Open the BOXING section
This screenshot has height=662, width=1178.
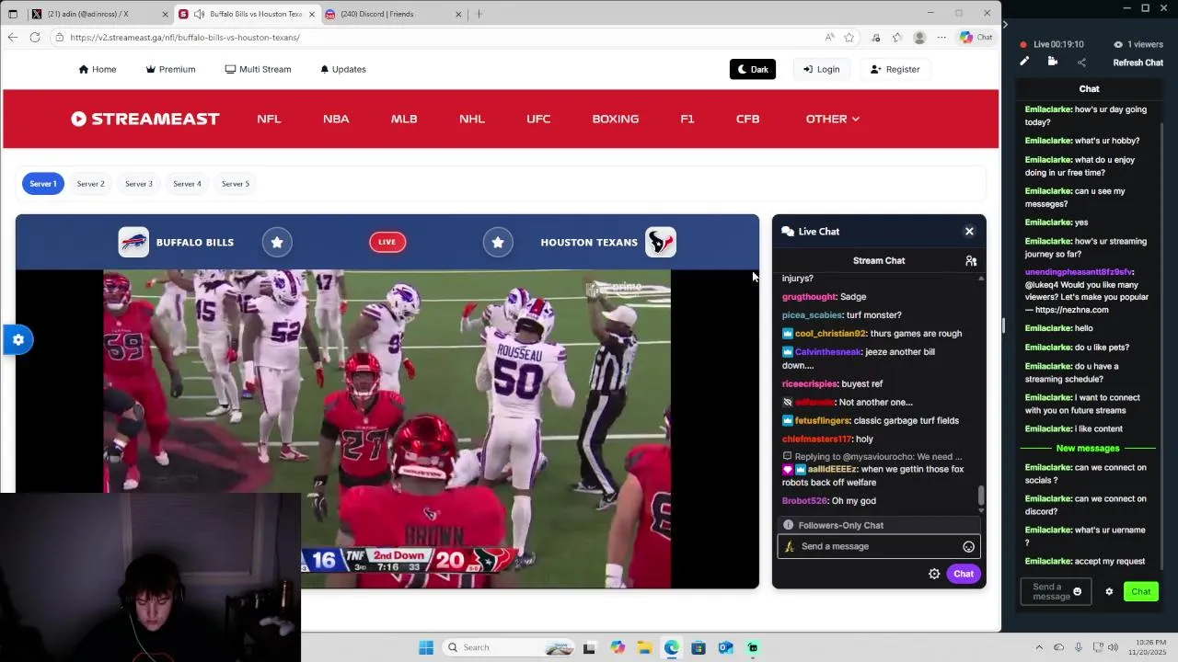(x=616, y=119)
